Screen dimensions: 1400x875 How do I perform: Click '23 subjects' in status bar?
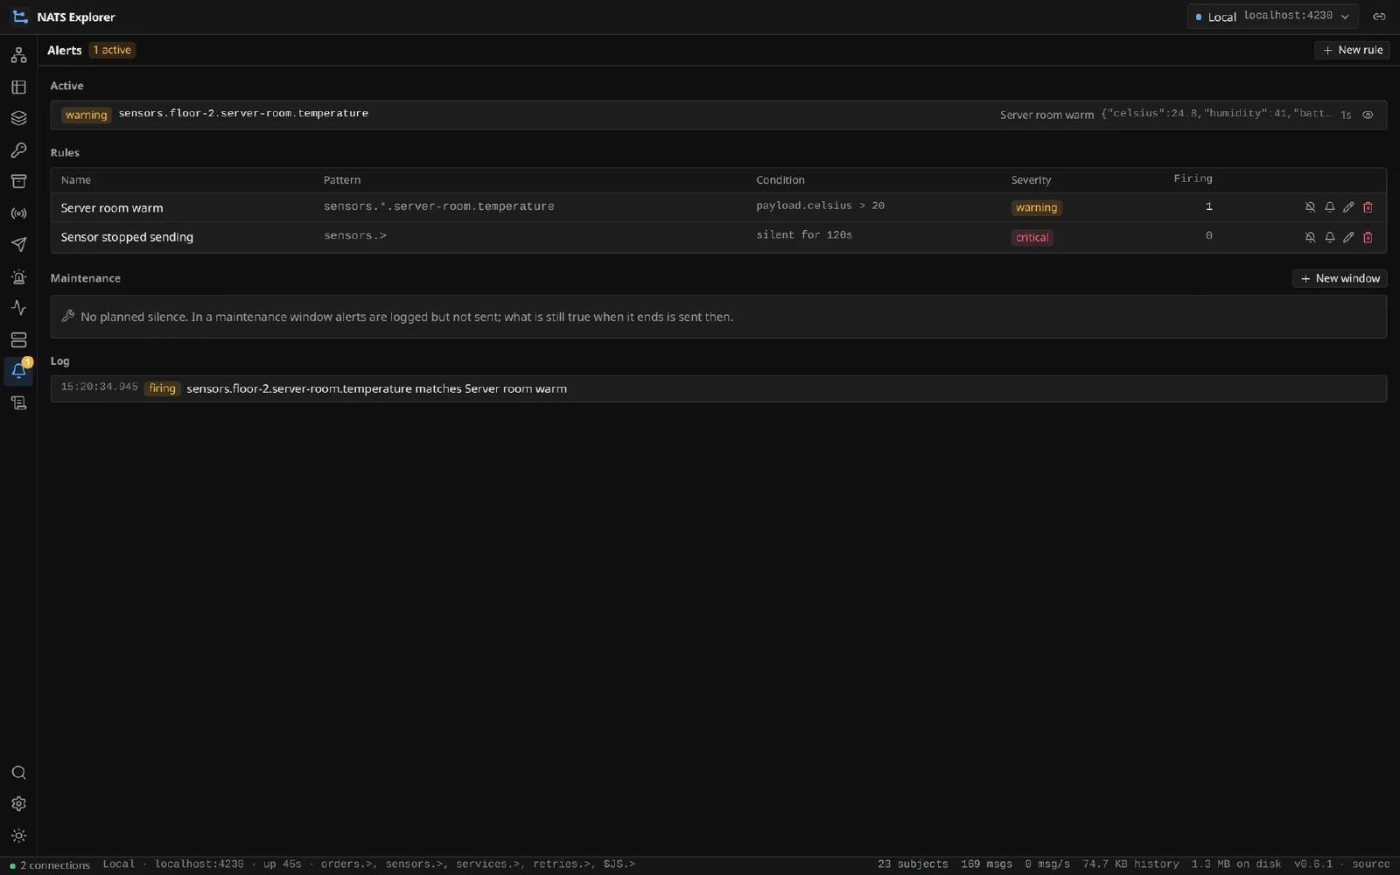(x=913, y=864)
